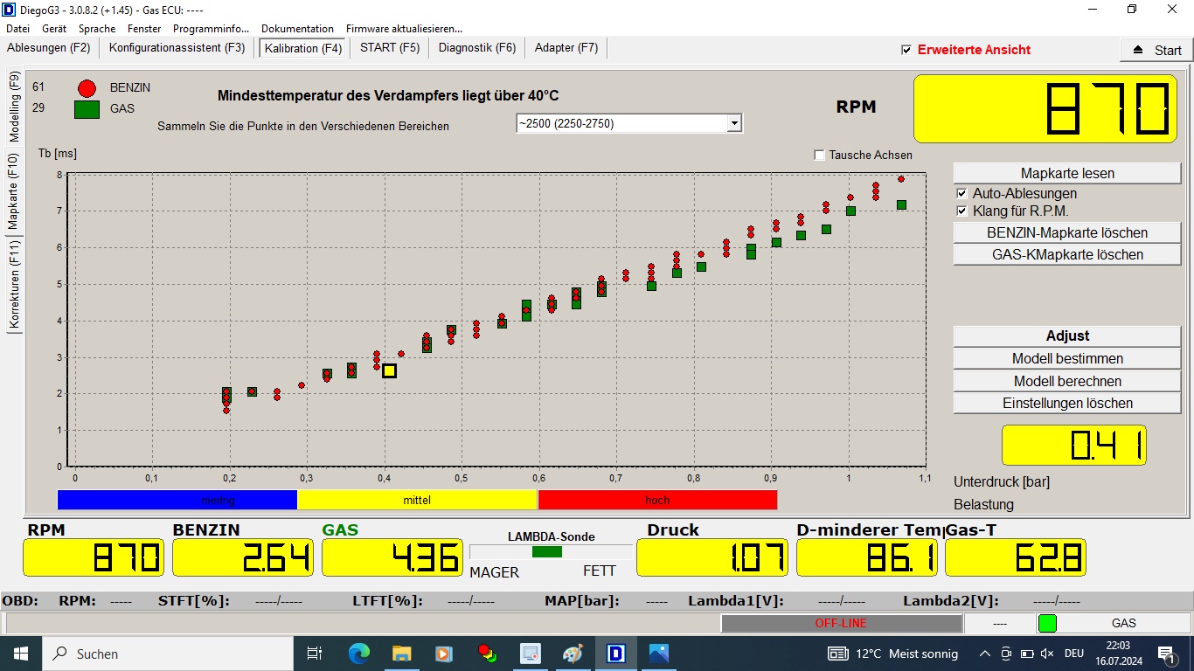Uncheck the Klang für R.P.M. checkbox

tap(961, 211)
